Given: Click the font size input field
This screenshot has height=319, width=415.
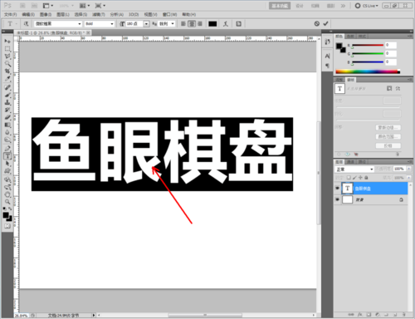Looking at the screenshot, I should pyautogui.click(x=134, y=24).
